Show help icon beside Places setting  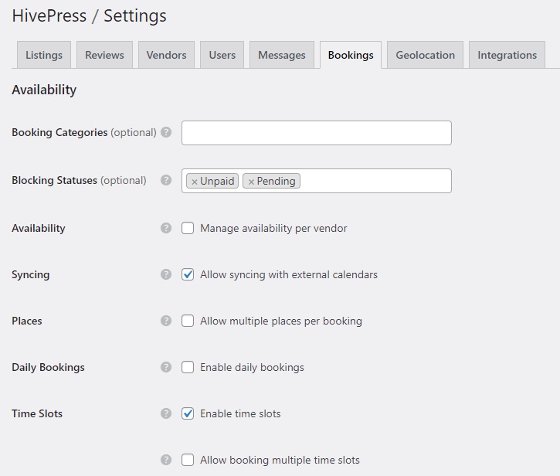[x=166, y=321]
